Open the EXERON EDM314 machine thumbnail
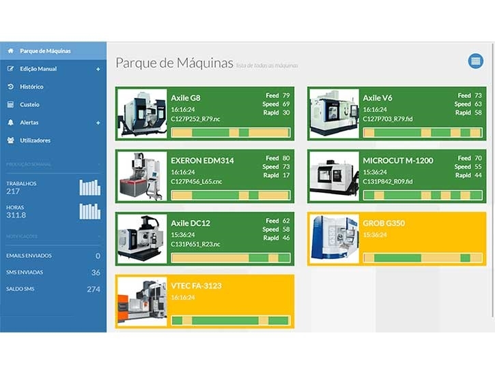The width and height of the screenshot is (495, 372). click(142, 176)
